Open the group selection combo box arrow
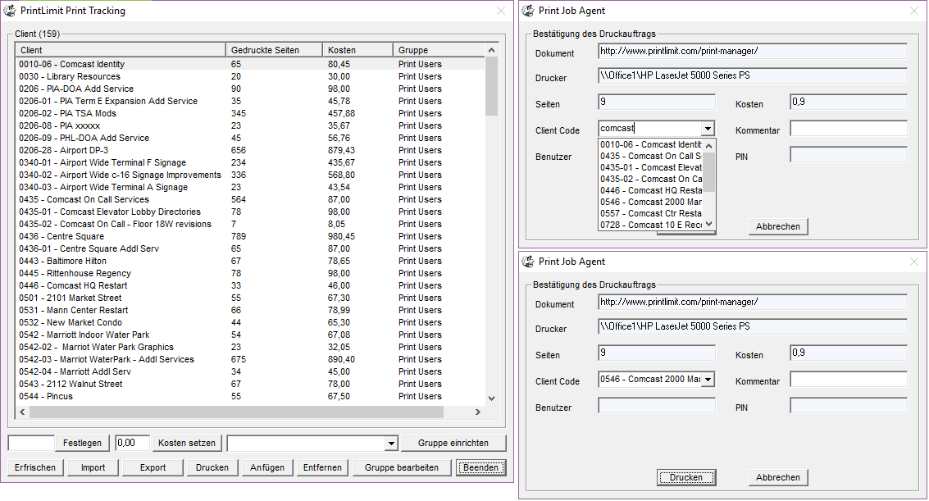 (x=391, y=443)
